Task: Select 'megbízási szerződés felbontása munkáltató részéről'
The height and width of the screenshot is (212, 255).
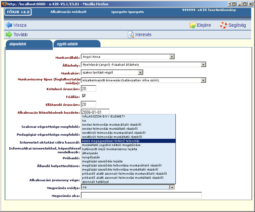Action: pyautogui.click(x=128, y=169)
